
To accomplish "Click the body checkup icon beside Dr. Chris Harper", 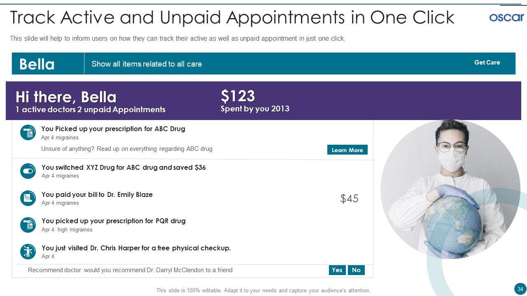I will point(28,251).
